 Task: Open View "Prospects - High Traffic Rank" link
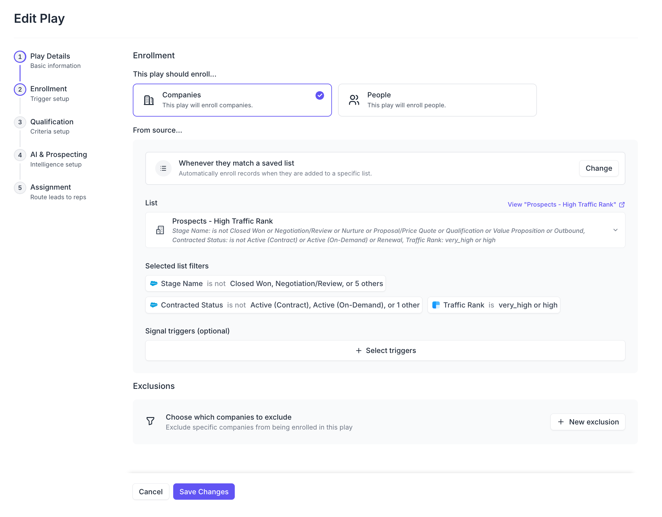(x=562, y=205)
